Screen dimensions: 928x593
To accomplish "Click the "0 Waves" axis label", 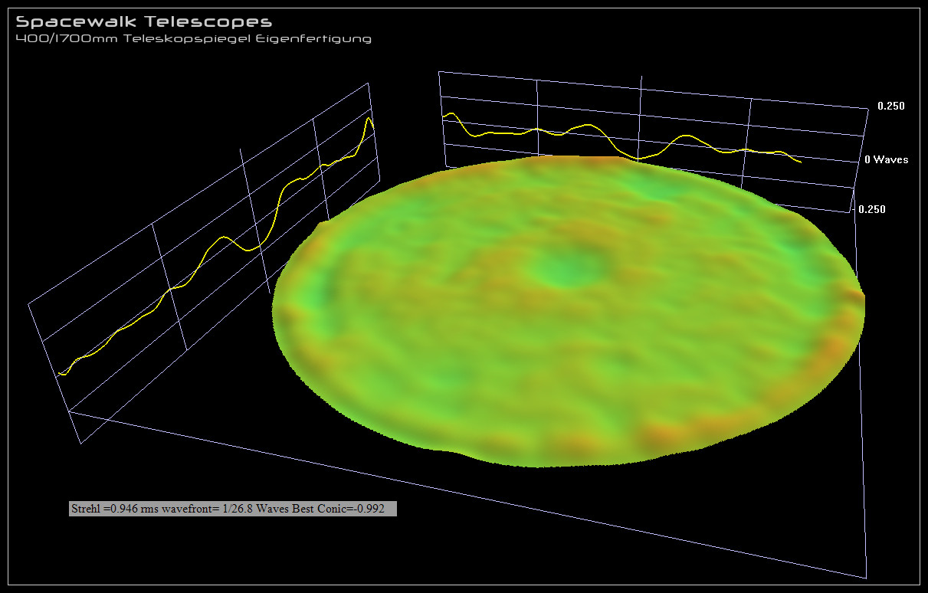I will (x=886, y=160).
